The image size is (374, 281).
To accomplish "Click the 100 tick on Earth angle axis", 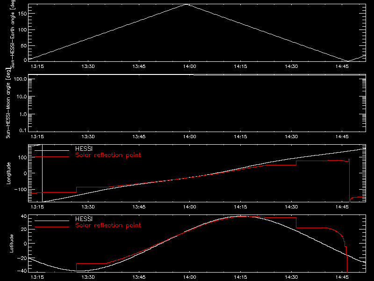I will tap(22, 30).
